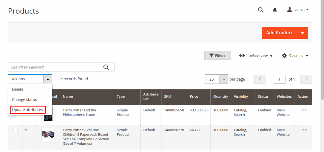324x152 pixels.
Task: Click the Default View eye icon
Action: (x=242, y=56)
